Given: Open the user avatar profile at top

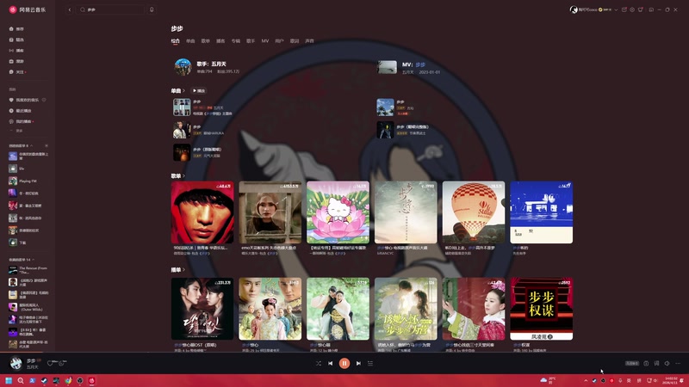Looking at the screenshot, I should (574, 9).
